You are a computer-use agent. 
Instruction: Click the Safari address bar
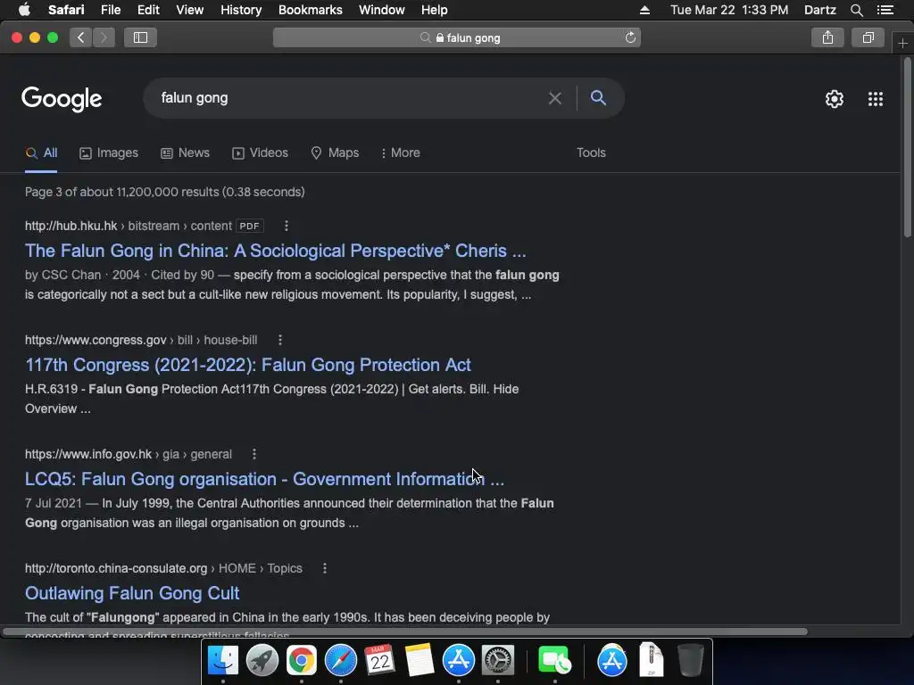[457, 37]
